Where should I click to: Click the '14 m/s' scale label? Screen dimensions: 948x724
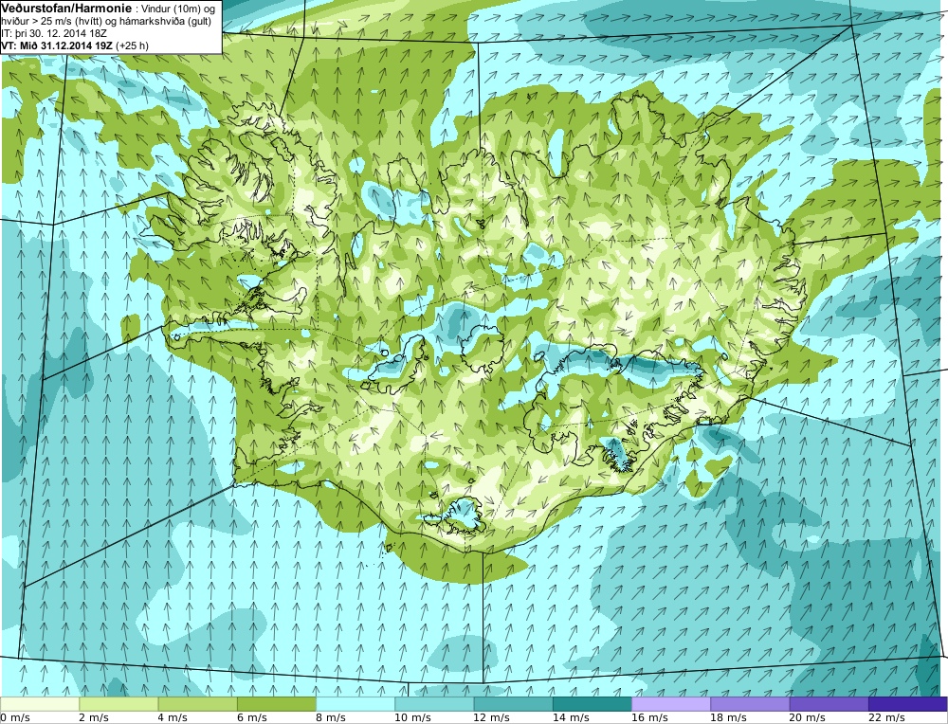(x=571, y=717)
